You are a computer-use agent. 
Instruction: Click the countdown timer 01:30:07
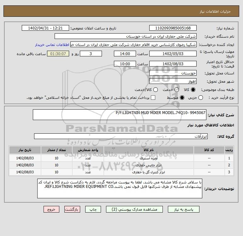click(x=58, y=54)
